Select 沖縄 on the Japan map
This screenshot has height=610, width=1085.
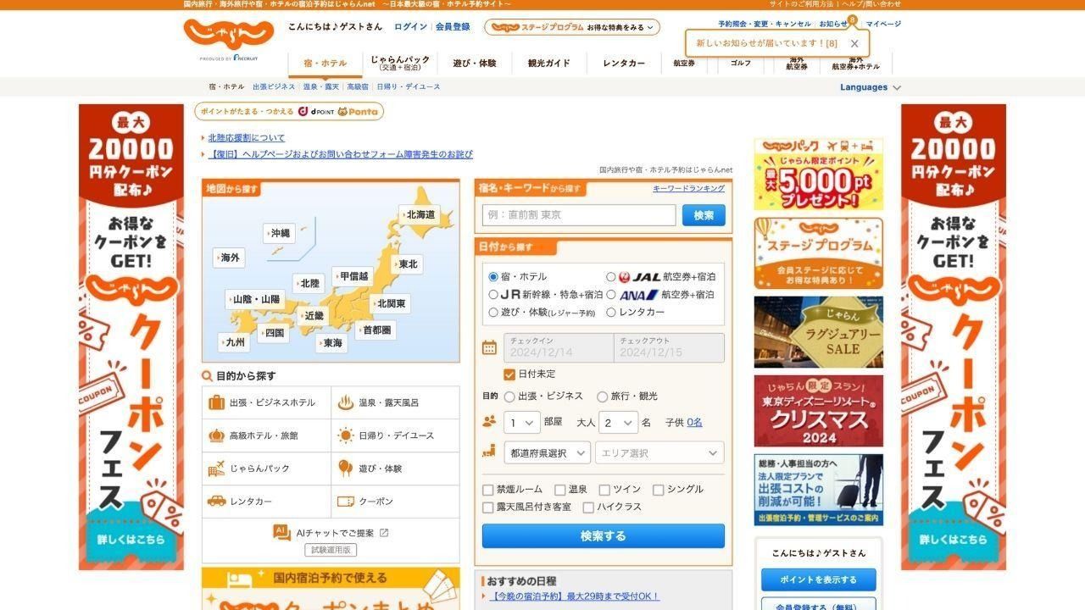point(279,233)
